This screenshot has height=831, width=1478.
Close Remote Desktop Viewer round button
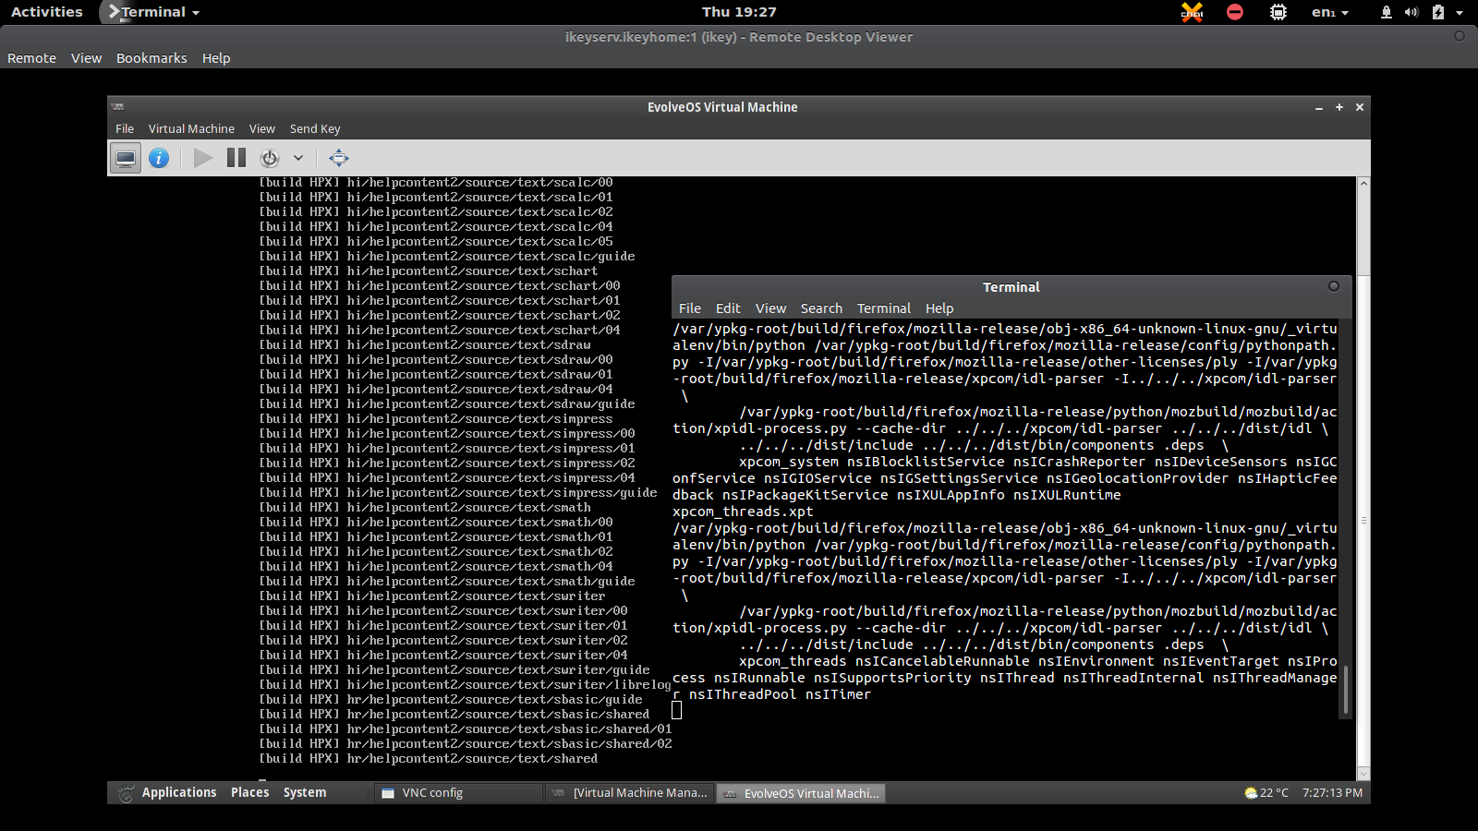click(1460, 36)
